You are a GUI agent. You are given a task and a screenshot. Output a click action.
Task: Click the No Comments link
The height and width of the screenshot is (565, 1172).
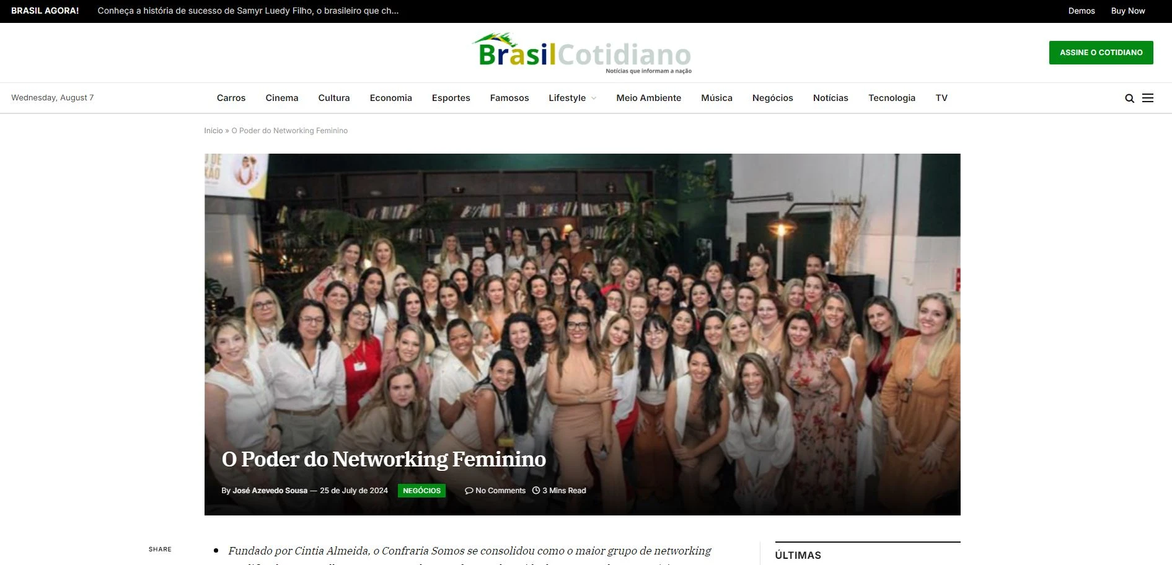[500, 491]
